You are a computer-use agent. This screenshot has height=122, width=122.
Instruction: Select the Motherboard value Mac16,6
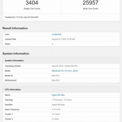[x=56, y=80]
